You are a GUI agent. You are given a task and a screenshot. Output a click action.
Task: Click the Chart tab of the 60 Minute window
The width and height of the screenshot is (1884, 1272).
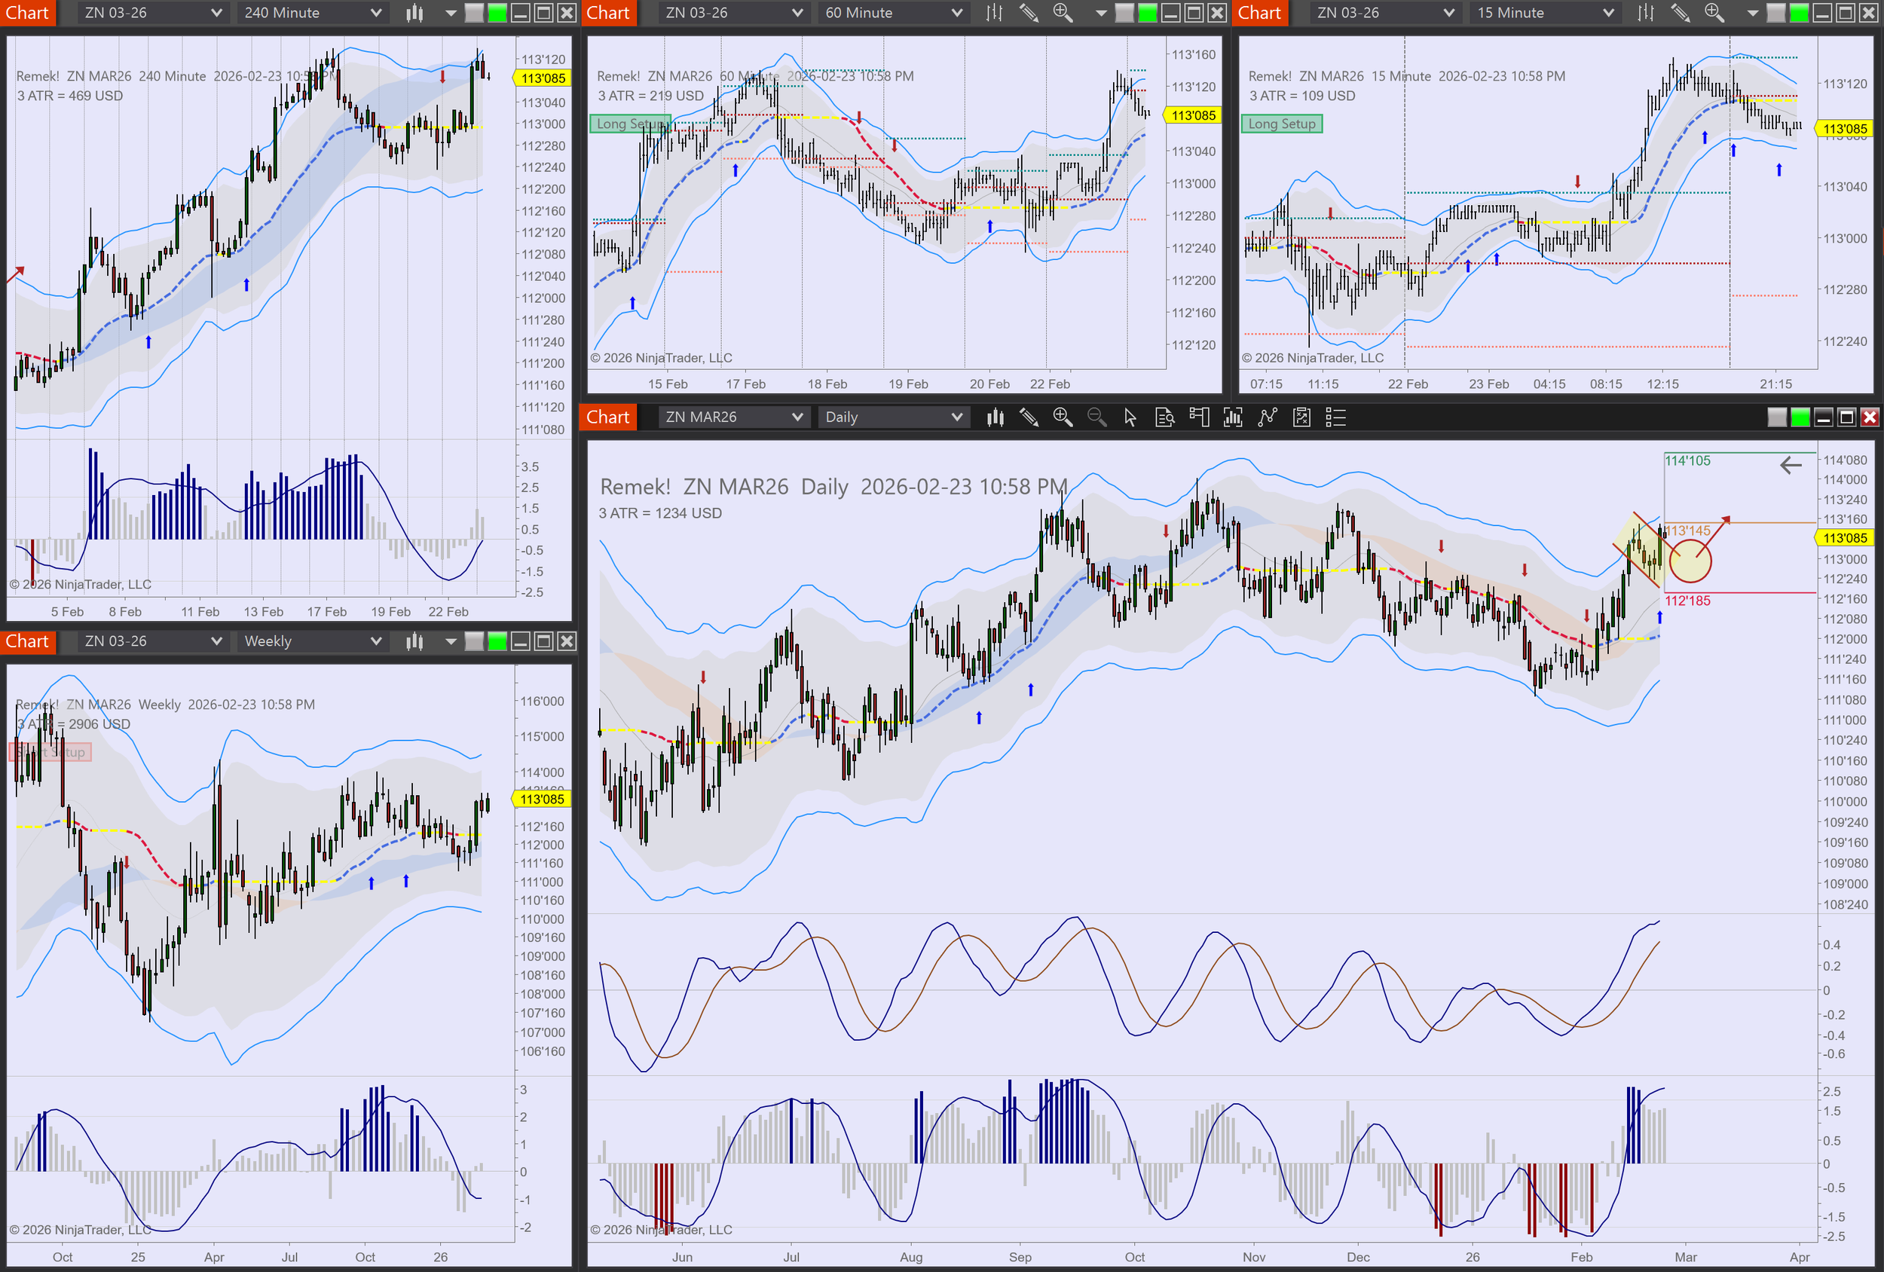[608, 13]
